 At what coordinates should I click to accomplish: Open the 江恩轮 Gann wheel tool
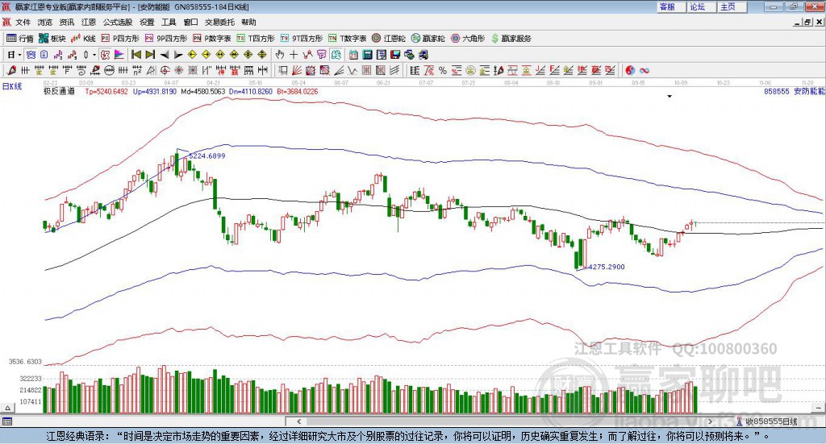coord(389,38)
